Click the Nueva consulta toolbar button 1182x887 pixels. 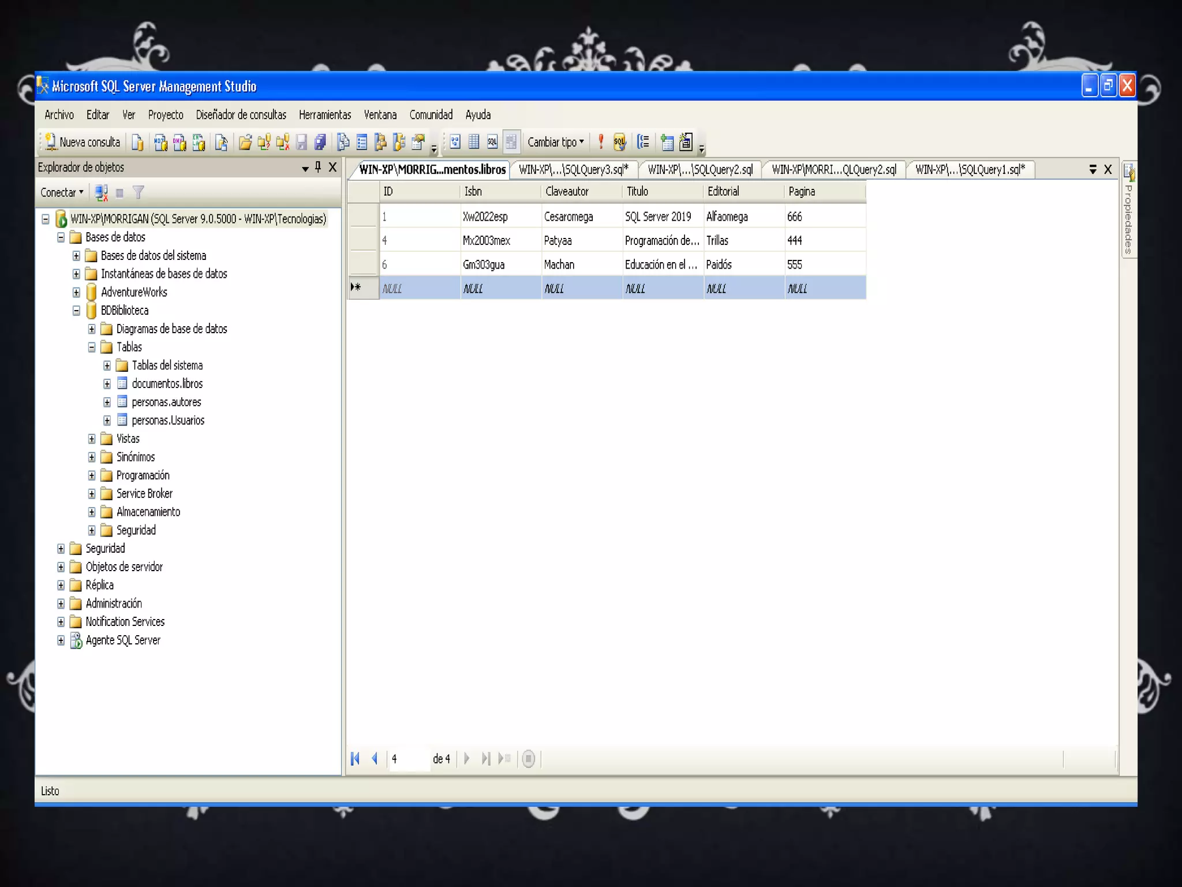click(83, 142)
